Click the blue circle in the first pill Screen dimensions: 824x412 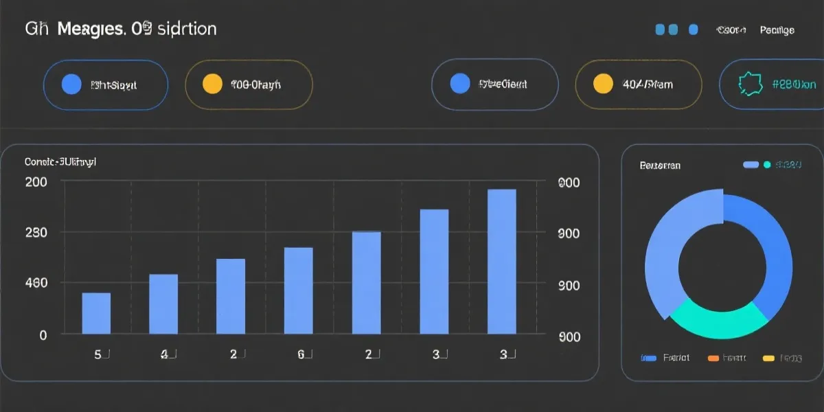(71, 84)
